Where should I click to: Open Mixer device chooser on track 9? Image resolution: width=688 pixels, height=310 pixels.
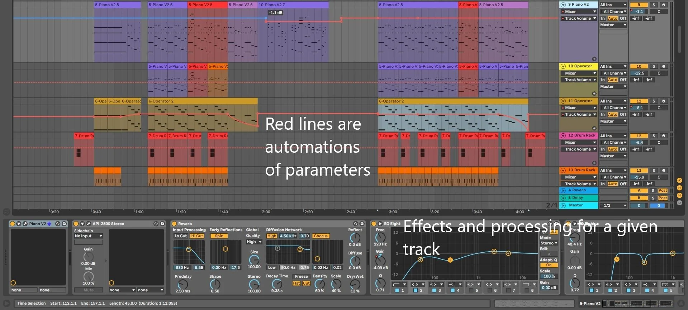[x=579, y=11]
